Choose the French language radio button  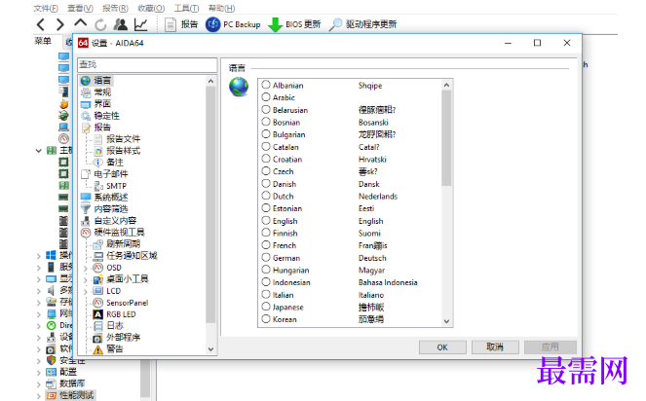point(266,245)
